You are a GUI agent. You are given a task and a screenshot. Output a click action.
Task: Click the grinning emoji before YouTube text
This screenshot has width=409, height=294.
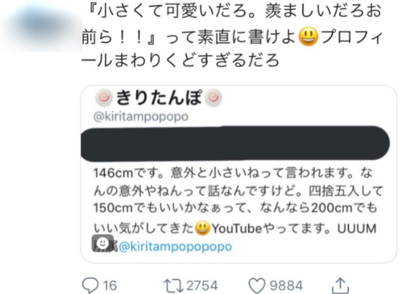point(203,228)
